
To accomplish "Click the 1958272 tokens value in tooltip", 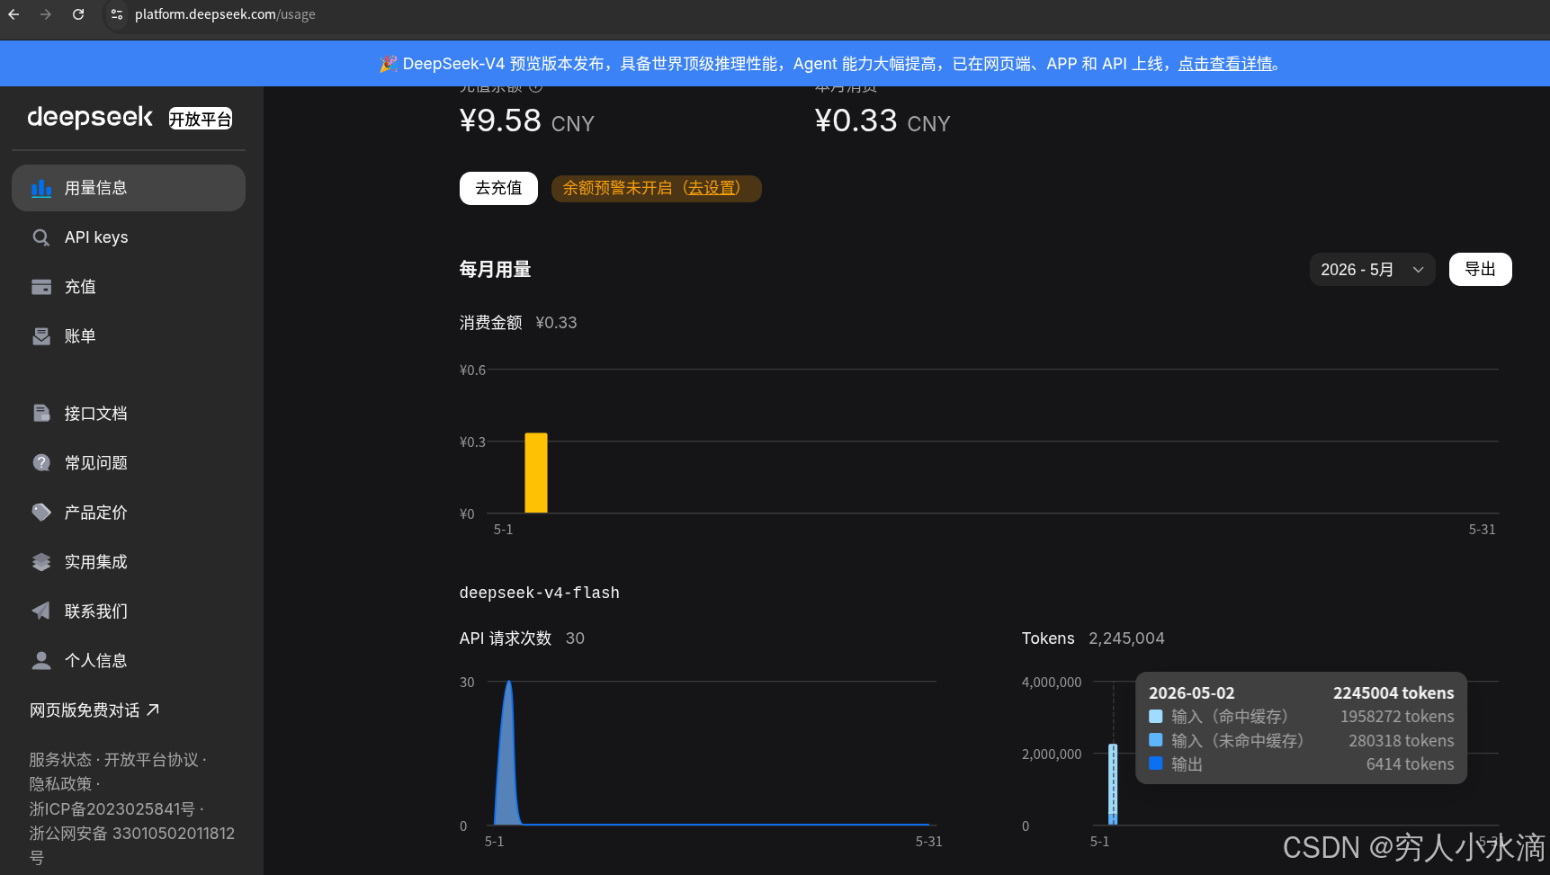I will click(x=1397, y=717).
